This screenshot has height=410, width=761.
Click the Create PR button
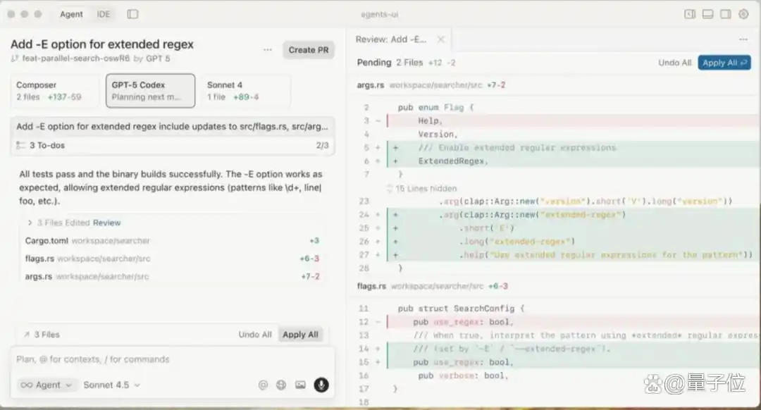[308, 50]
